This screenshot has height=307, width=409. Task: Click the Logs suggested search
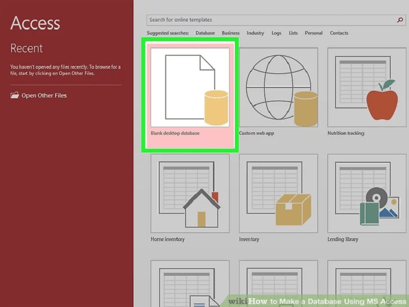276,33
